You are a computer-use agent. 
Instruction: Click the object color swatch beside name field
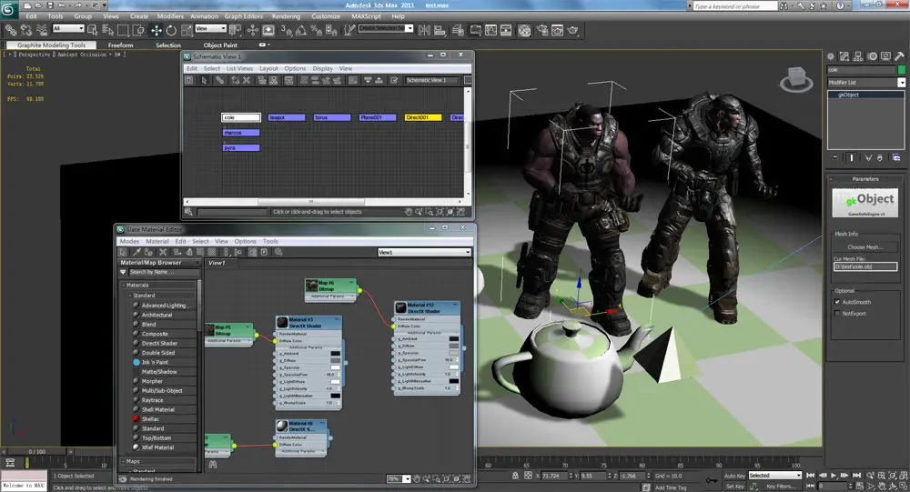[x=901, y=70]
